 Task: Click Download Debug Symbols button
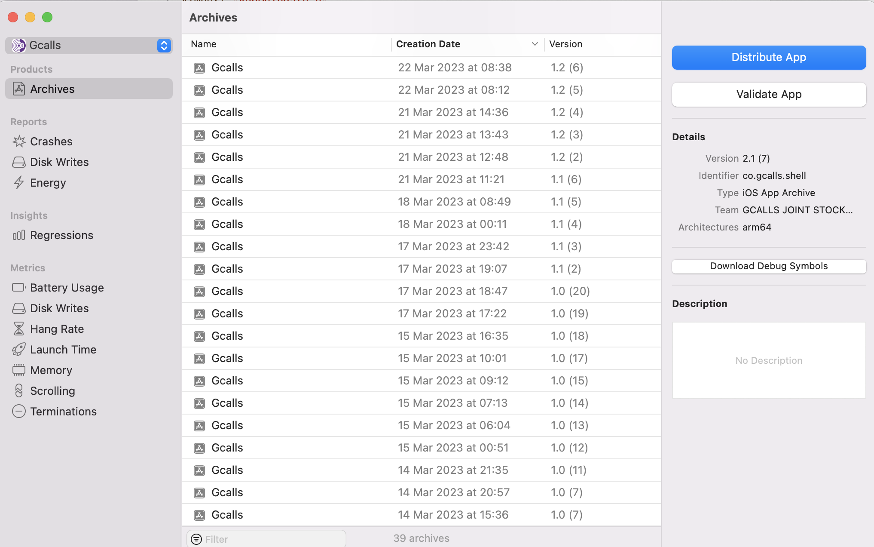point(768,266)
